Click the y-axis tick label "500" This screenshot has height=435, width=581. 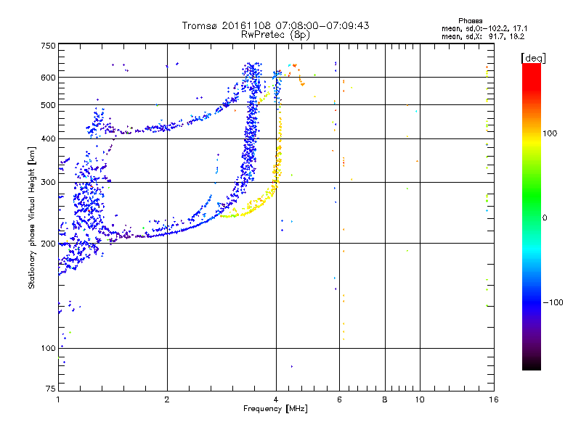pos(48,105)
